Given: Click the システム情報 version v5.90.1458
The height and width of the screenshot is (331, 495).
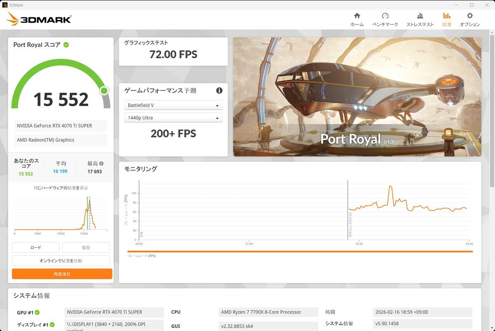Looking at the screenshot, I should [x=422, y=324].
